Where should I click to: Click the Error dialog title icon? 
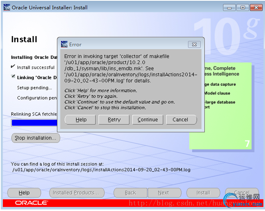(64, 44)
